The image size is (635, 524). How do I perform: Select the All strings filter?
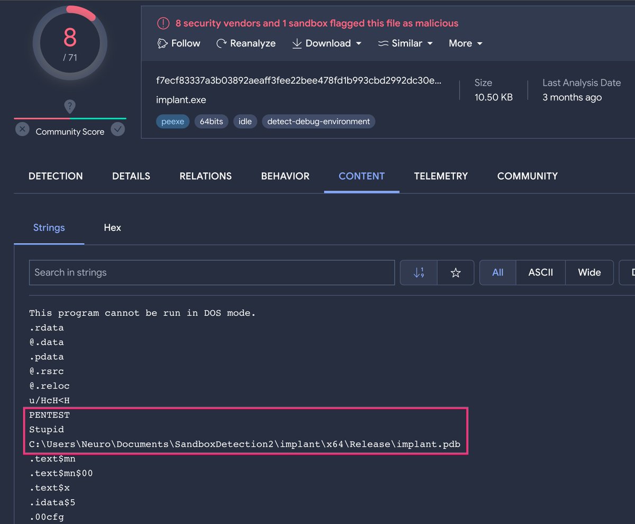click(497, 272)
